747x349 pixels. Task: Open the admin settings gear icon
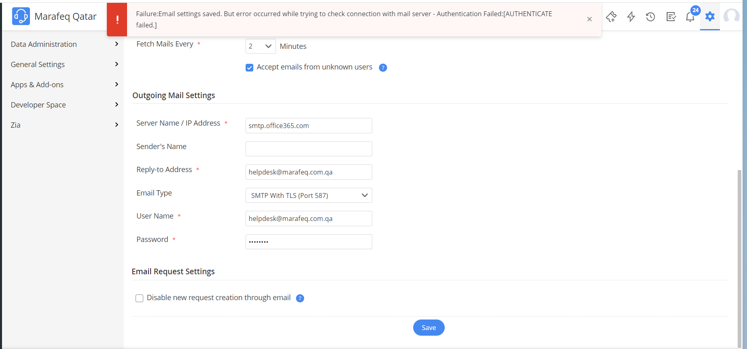[x=710, y=17]
